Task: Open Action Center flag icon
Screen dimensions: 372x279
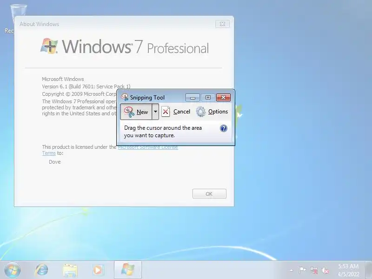Action: tap(302, 270)
